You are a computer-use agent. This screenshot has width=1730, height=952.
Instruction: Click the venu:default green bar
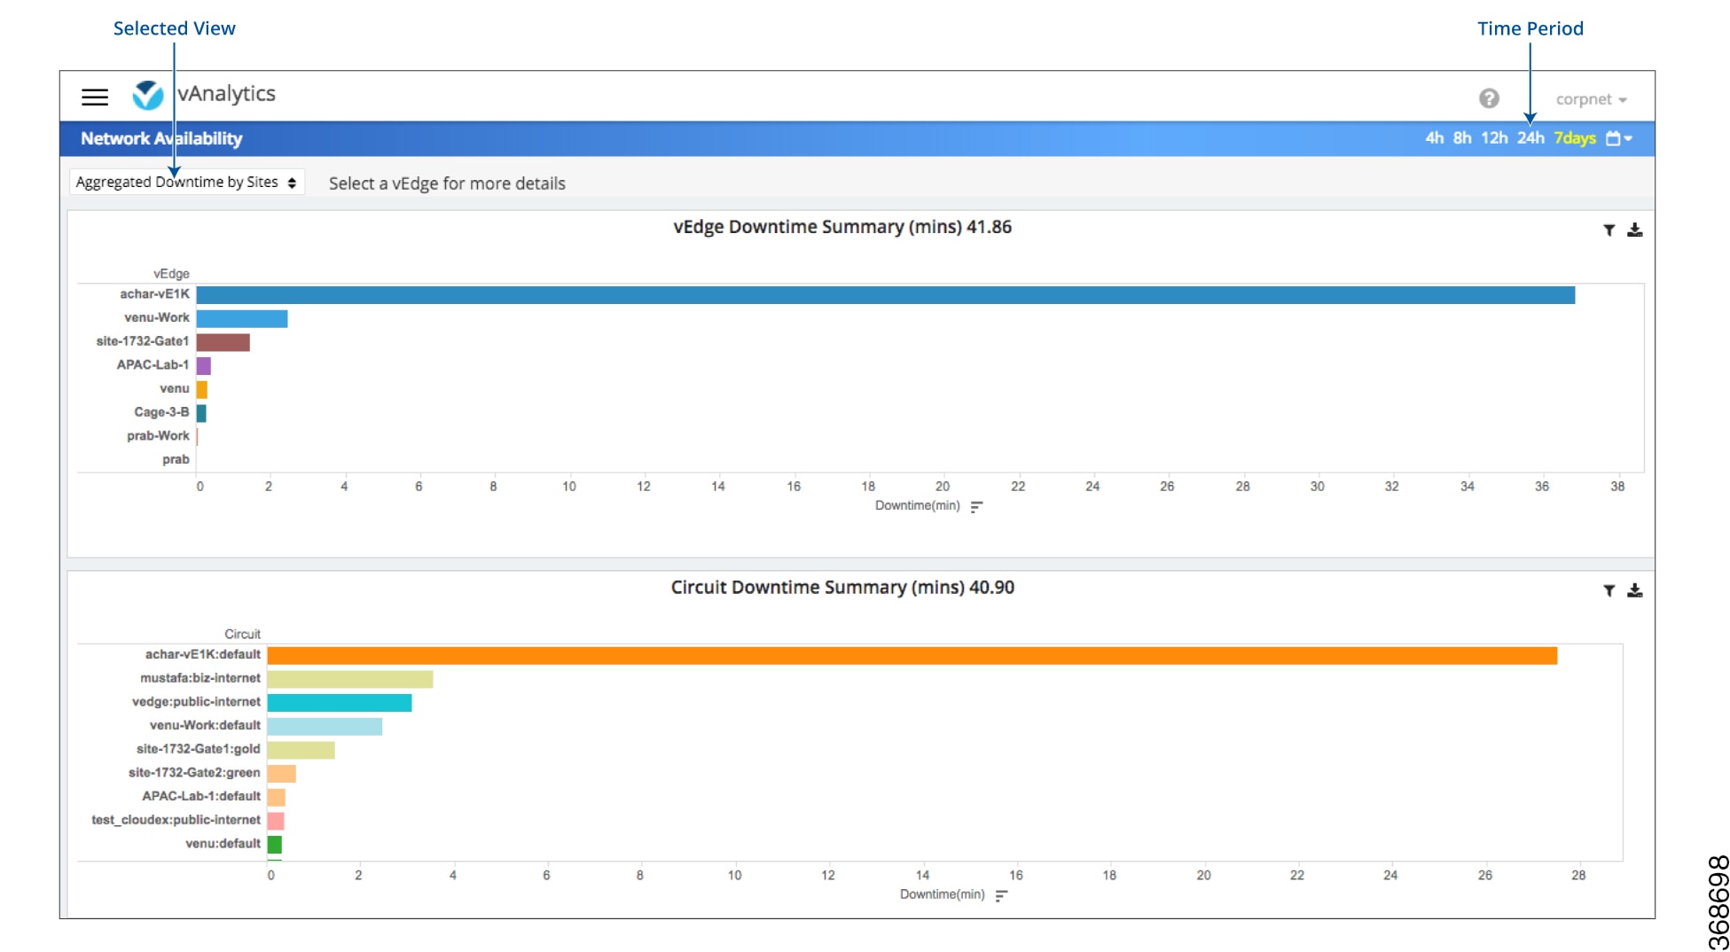275,845
